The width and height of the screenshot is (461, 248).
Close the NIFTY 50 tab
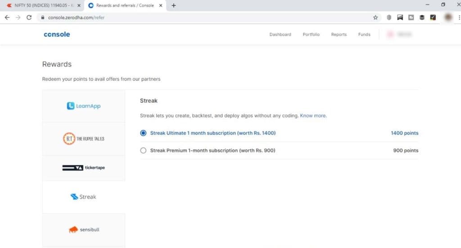[x=79, y=5]
